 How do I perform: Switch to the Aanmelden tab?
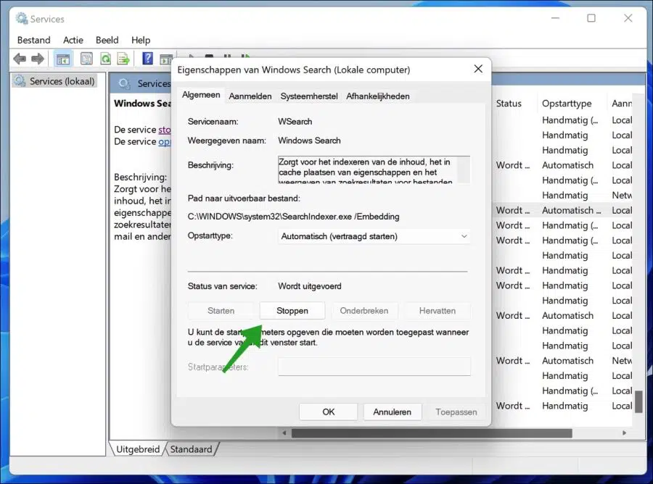(x=250, y=96)
